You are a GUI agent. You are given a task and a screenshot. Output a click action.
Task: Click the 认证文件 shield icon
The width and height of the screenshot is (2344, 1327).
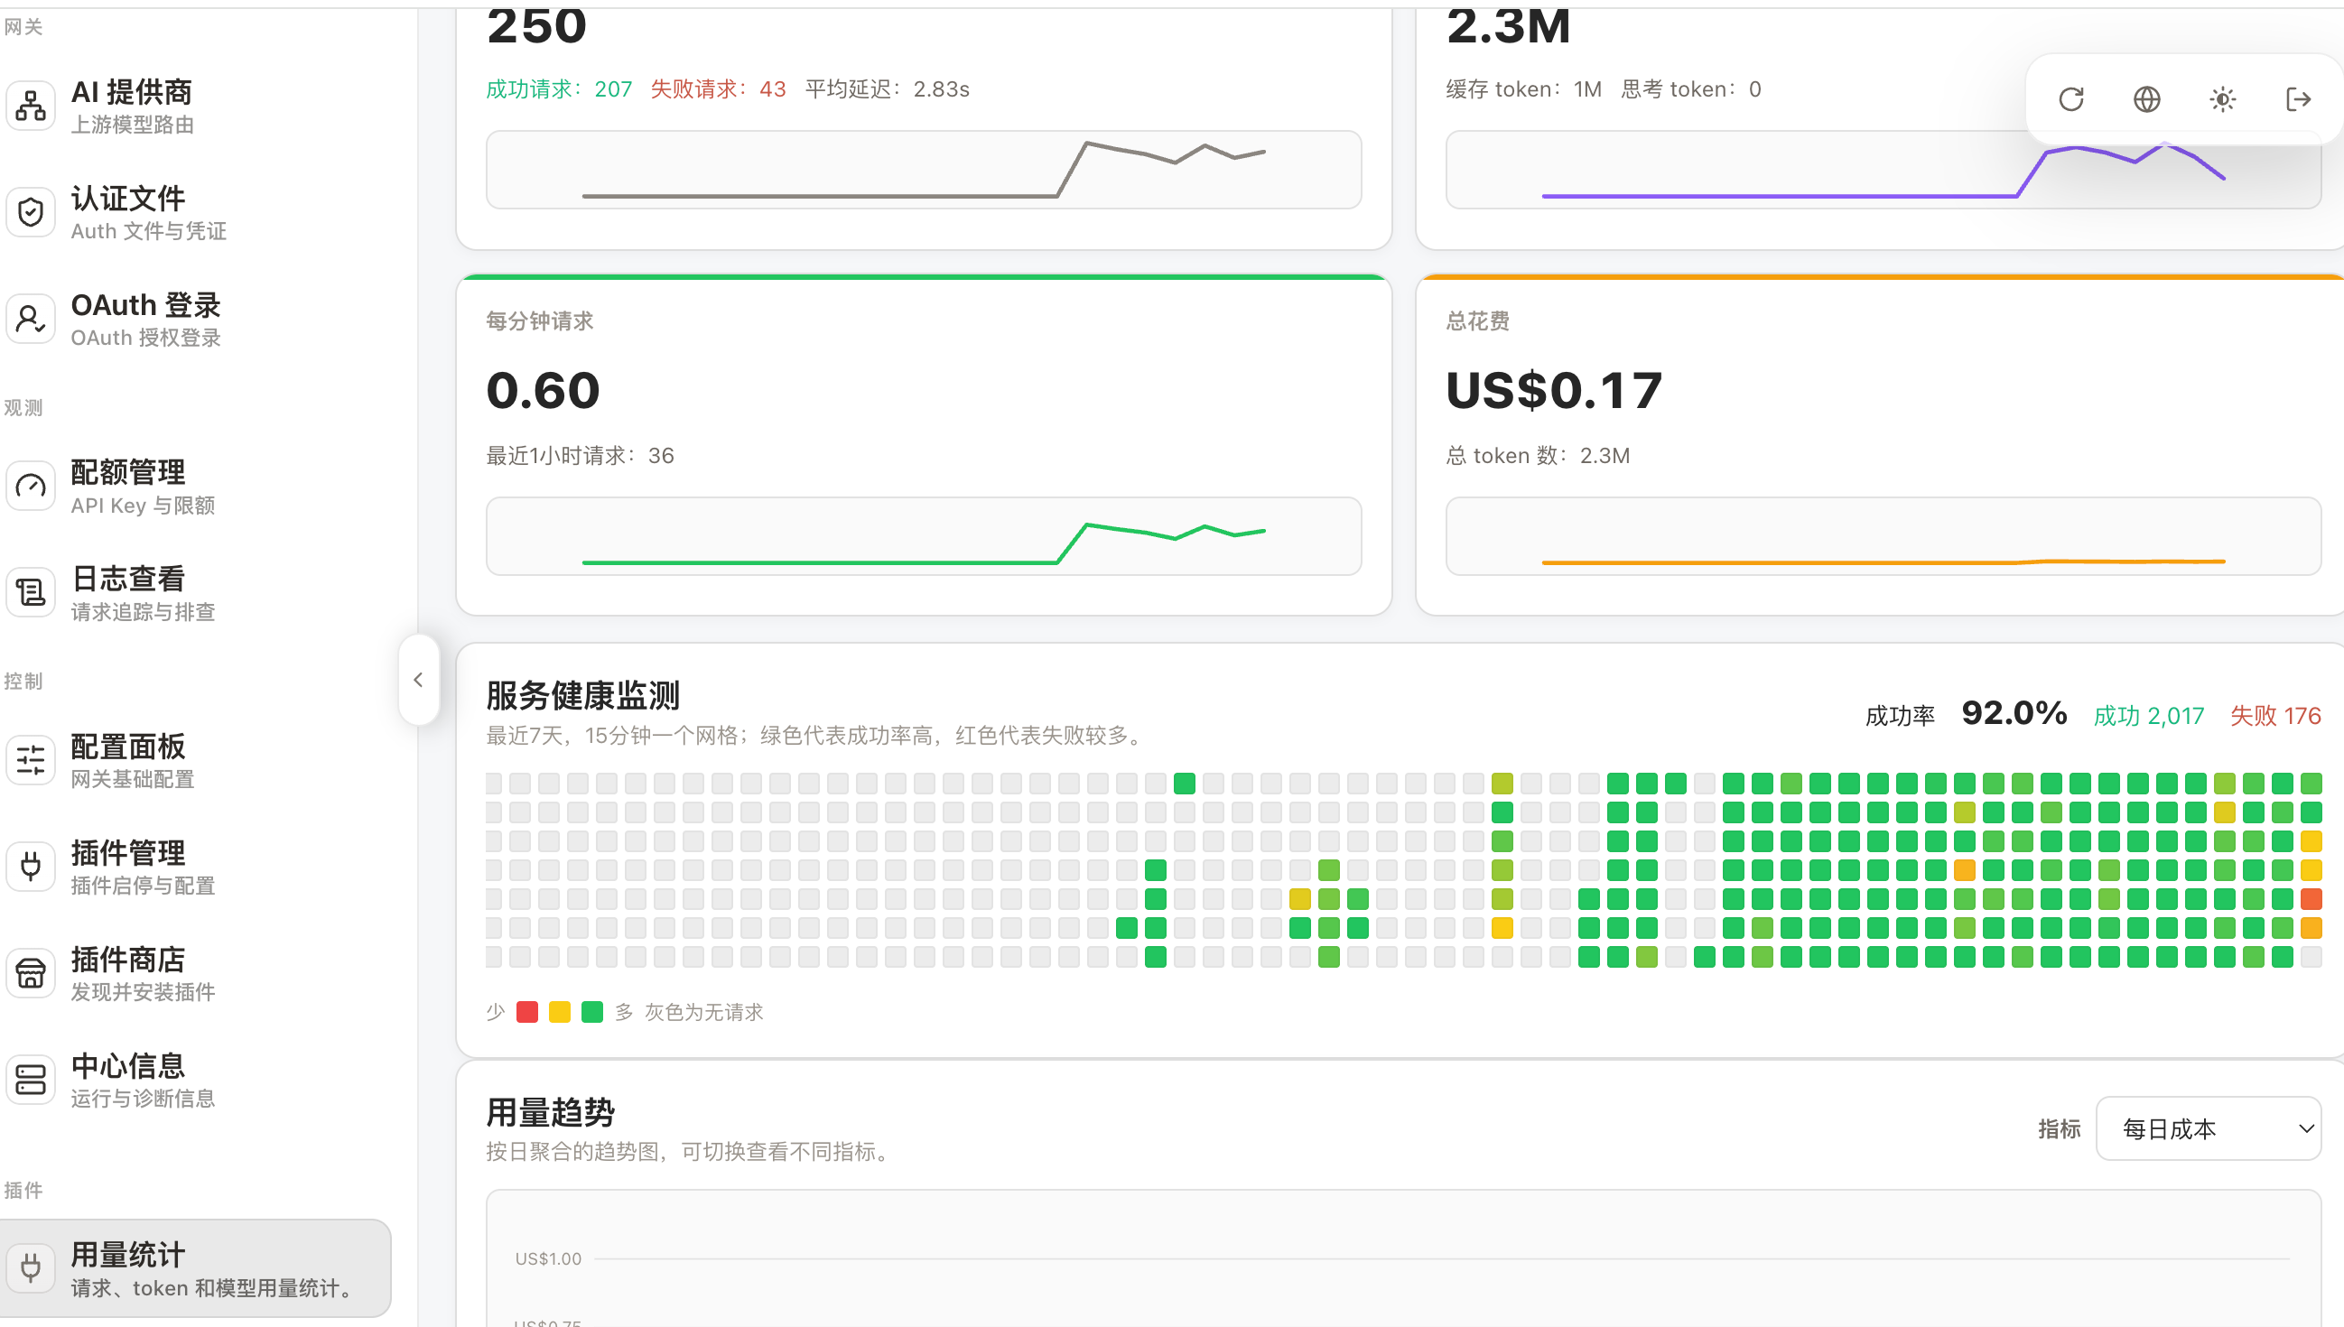tap(31, 212)
